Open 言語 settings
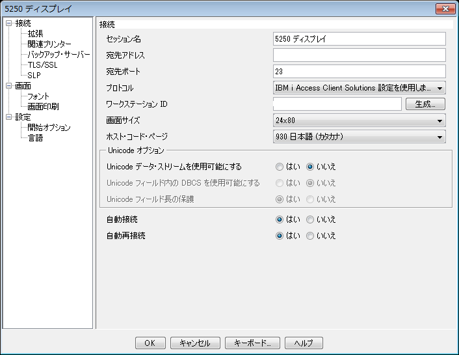Viewport: 459px width, 355px height. (35, 138)
